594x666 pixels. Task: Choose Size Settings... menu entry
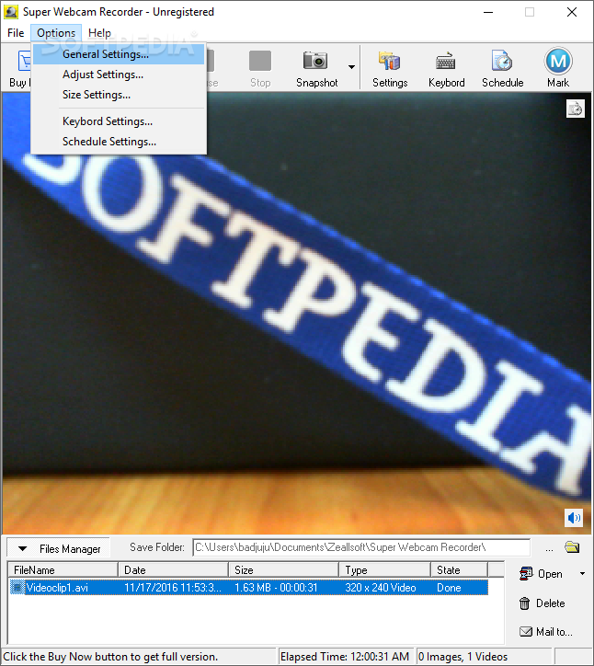(x=119, y=95)
